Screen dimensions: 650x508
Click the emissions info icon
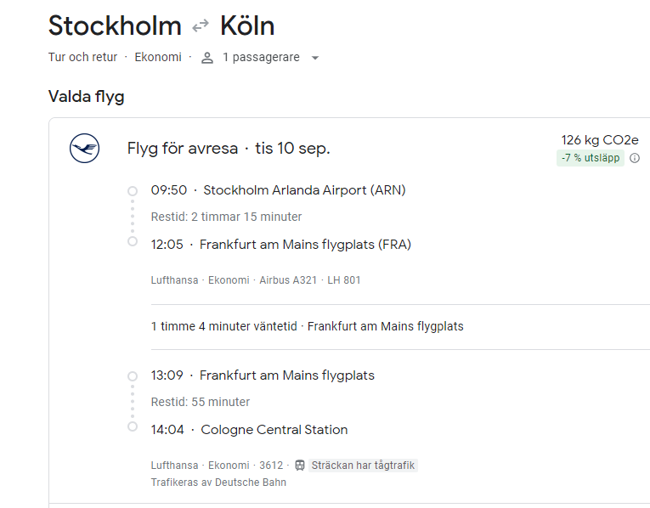(635, 158)
